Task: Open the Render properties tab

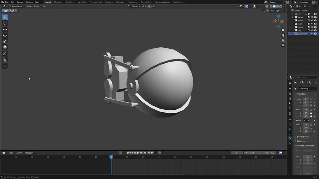Action: click(x=290, y=89)
